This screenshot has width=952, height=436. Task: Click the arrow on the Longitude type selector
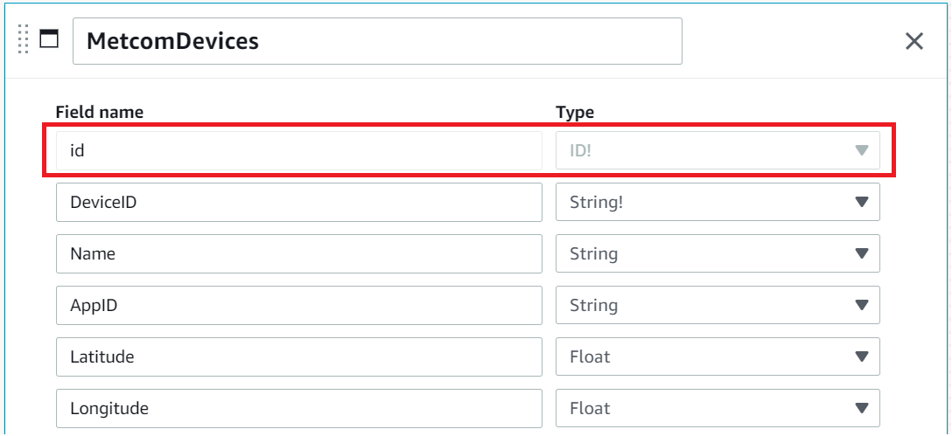pos(861,408)
